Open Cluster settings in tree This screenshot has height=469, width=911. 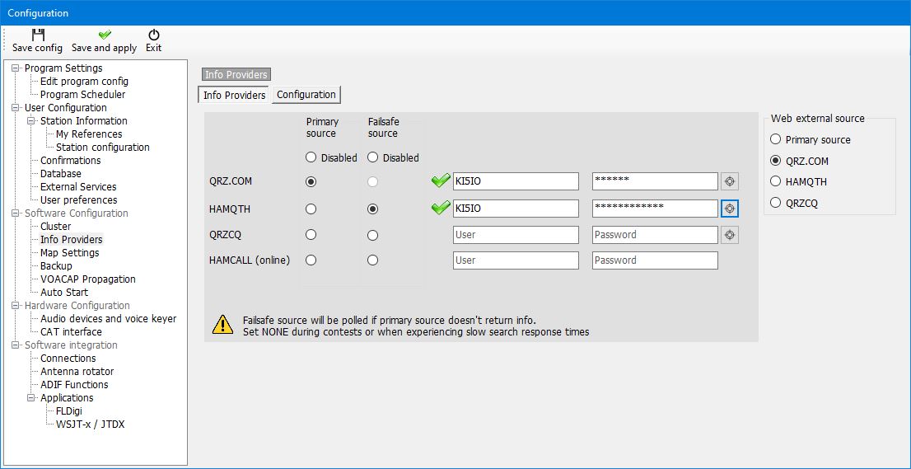click(x=56, y=227)
